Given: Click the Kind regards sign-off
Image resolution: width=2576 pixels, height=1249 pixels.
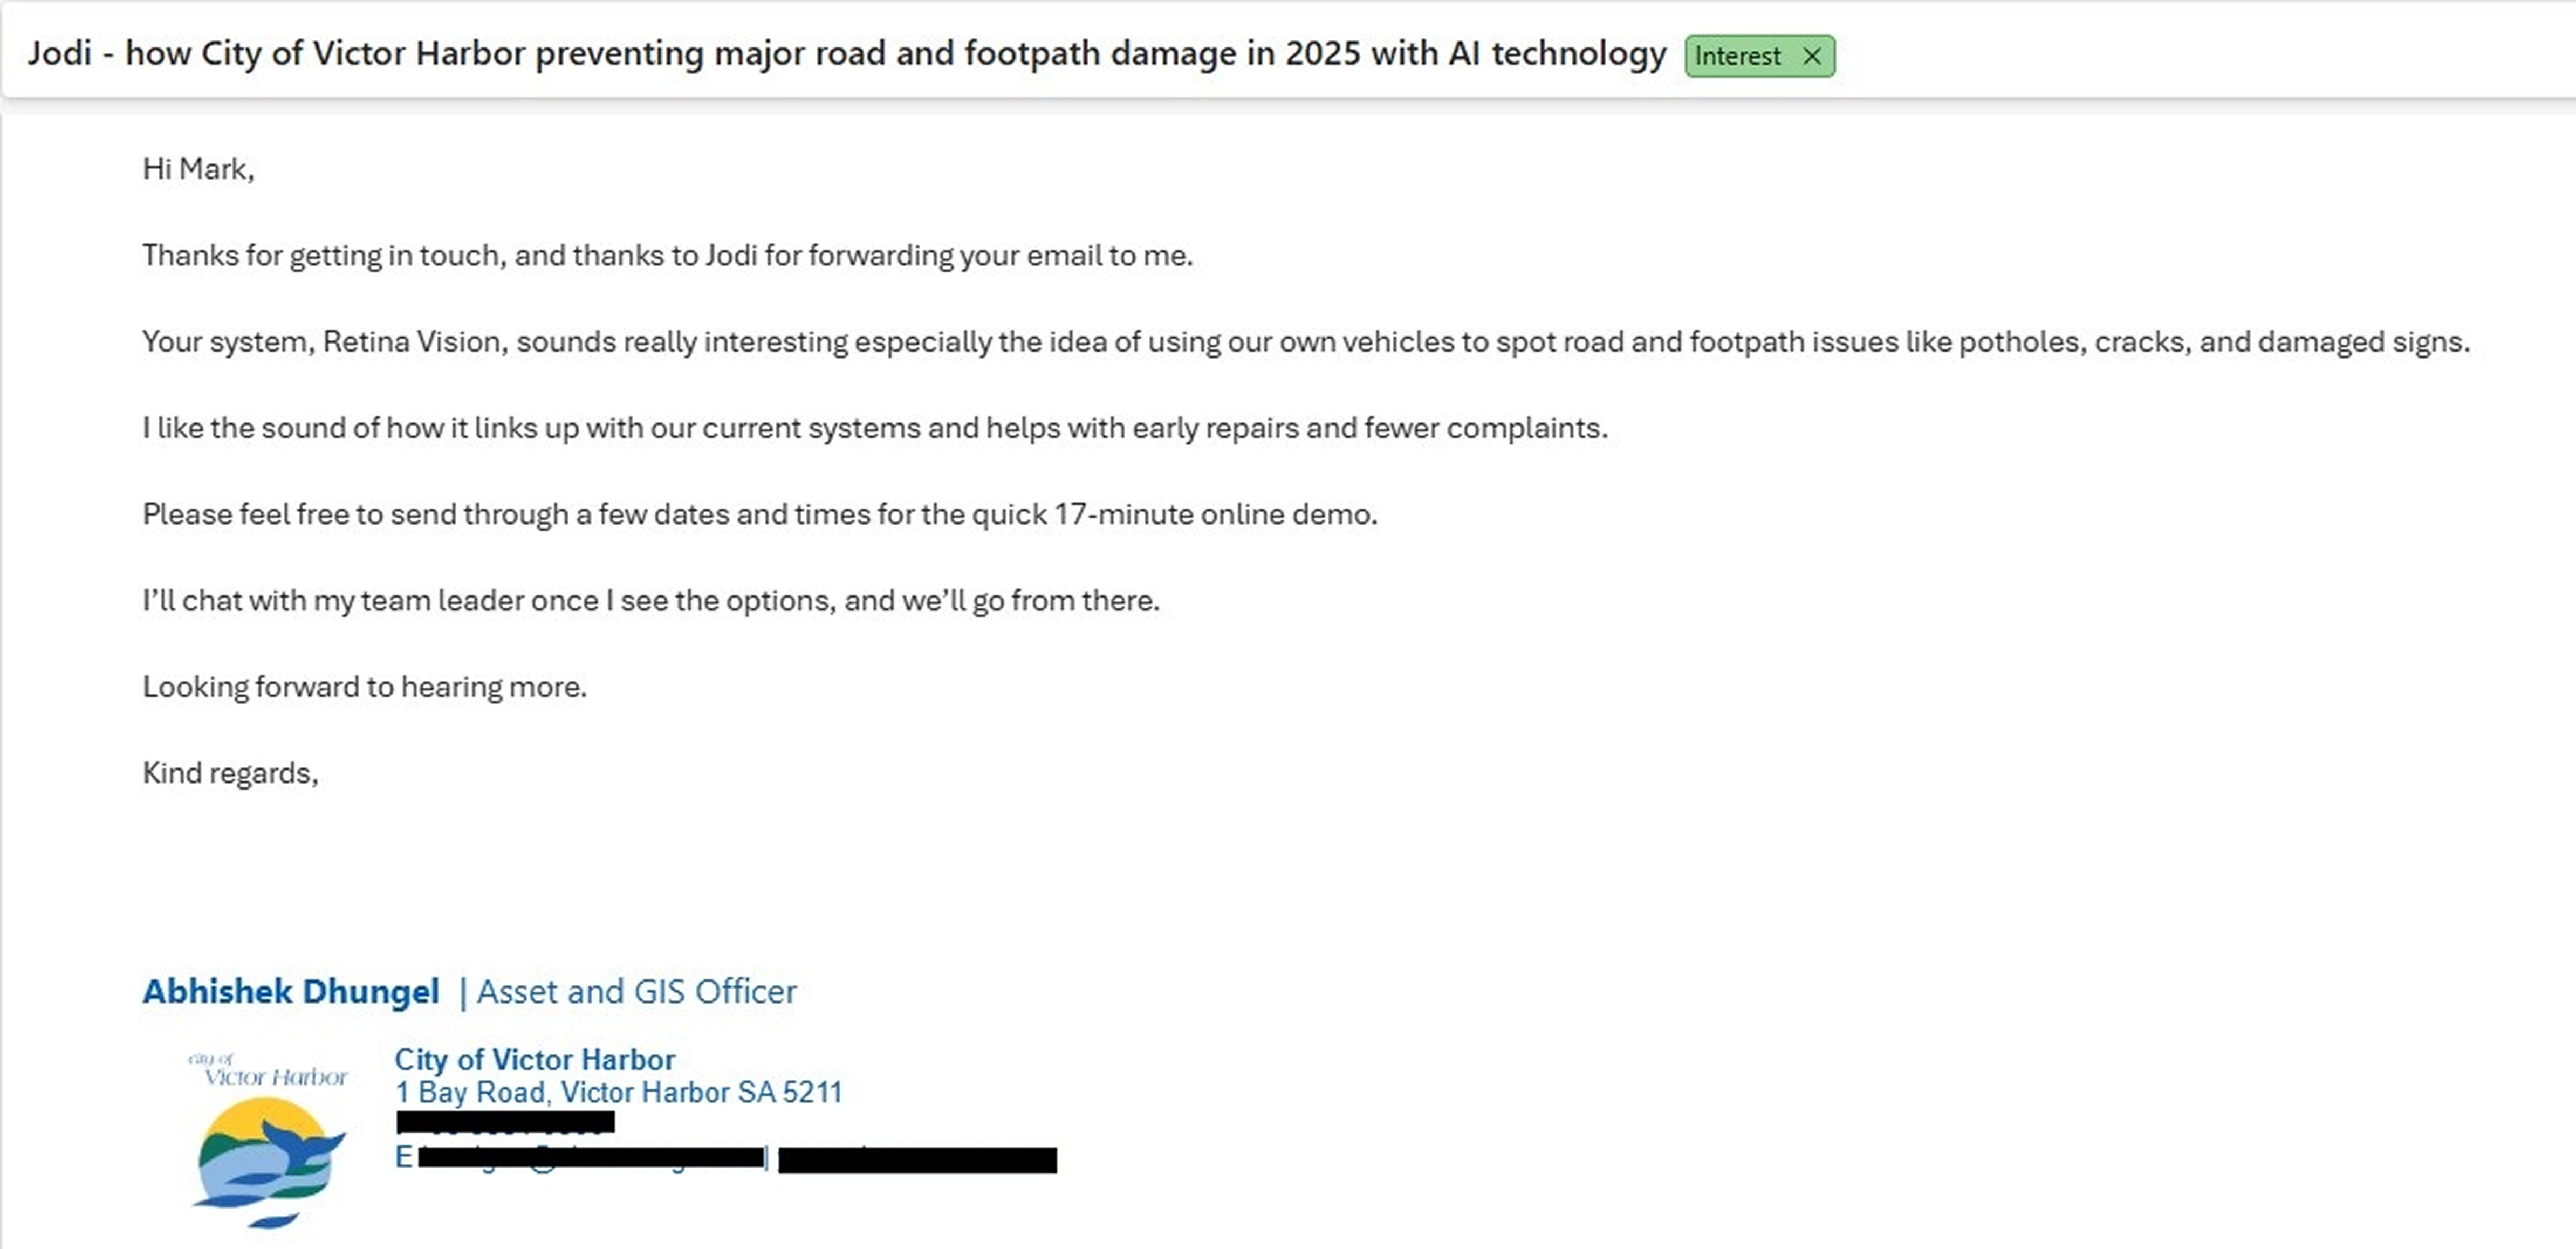Looking at the screenshot, I should [230, 773].
